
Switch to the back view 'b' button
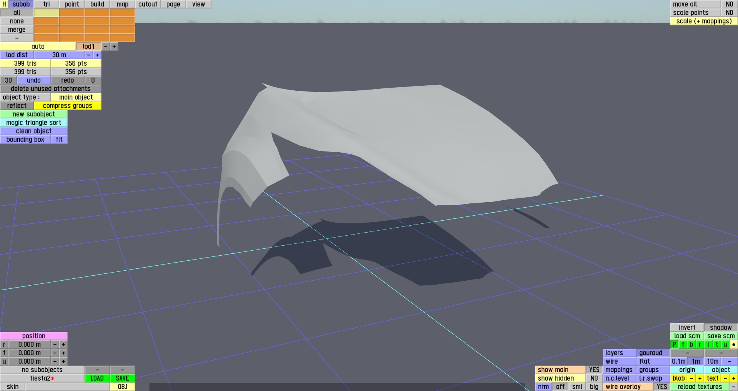click(x=691, y=344)
